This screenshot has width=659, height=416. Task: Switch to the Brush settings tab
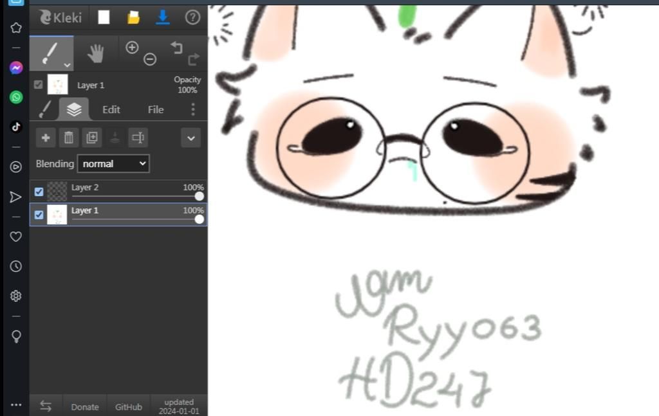45,109
